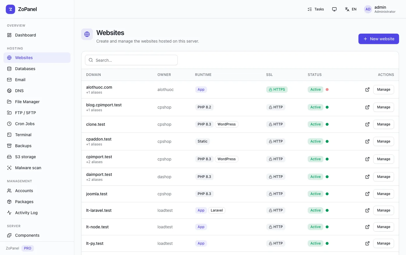406x255 pixels.
Task: Click the Laravel tag on lt-laravel.test
Action: click(x=217, y=210)
